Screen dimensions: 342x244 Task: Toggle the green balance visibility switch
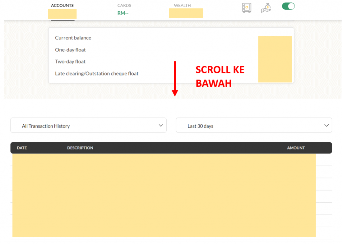pos(288,6)
